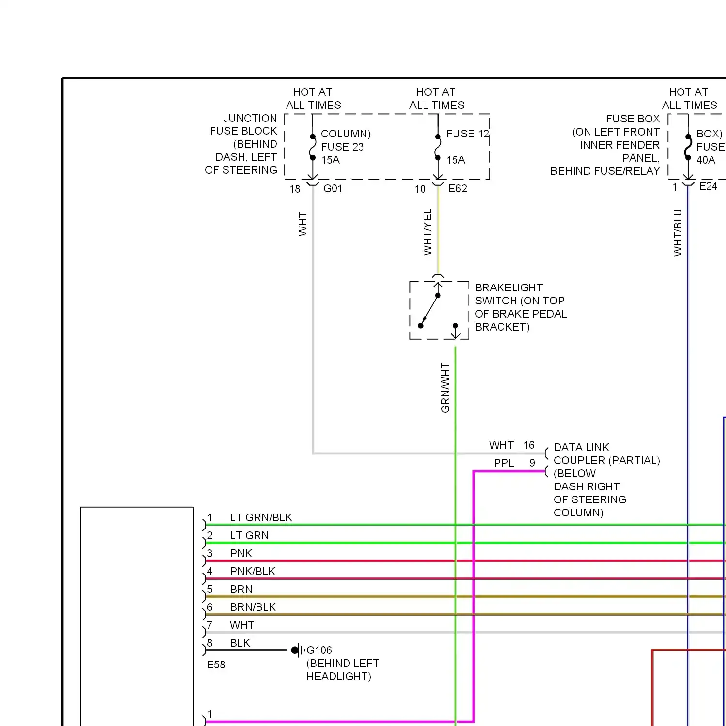Viewport: 726px width, 726px height.
Task: Click the G106 ground symbol
Action: click(298, 650)
